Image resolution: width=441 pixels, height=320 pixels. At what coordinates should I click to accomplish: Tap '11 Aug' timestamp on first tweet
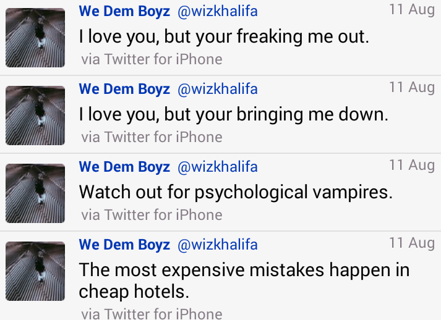tap(412, 10)
